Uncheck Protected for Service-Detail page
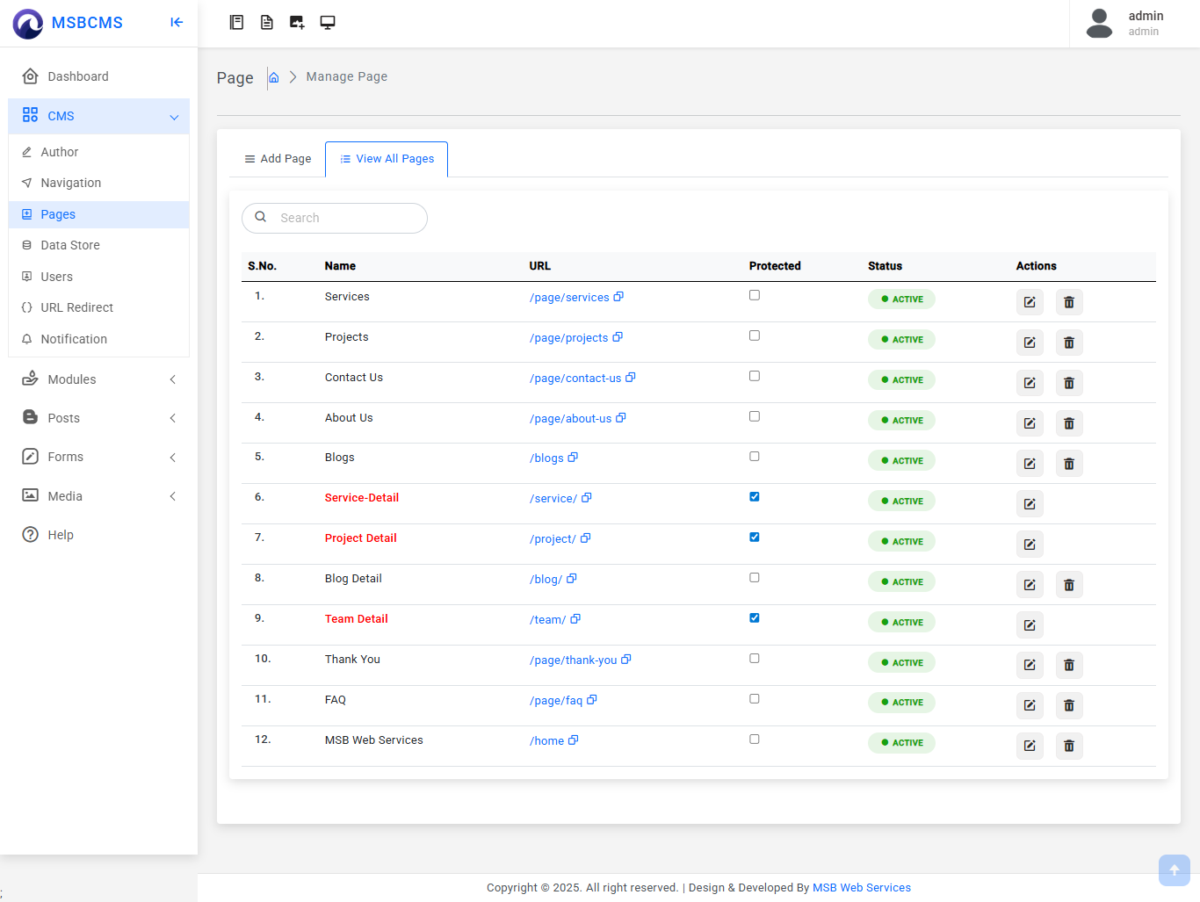 click(x=755, y=497)
